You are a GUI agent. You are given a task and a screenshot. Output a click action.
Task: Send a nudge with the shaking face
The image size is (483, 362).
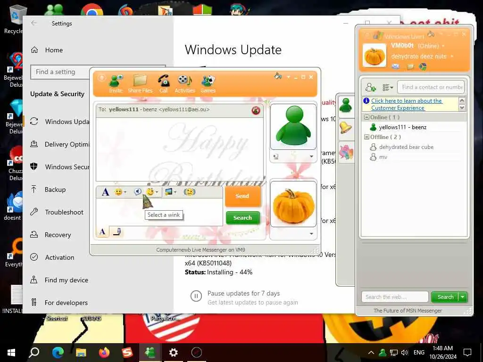pos(190,192)
